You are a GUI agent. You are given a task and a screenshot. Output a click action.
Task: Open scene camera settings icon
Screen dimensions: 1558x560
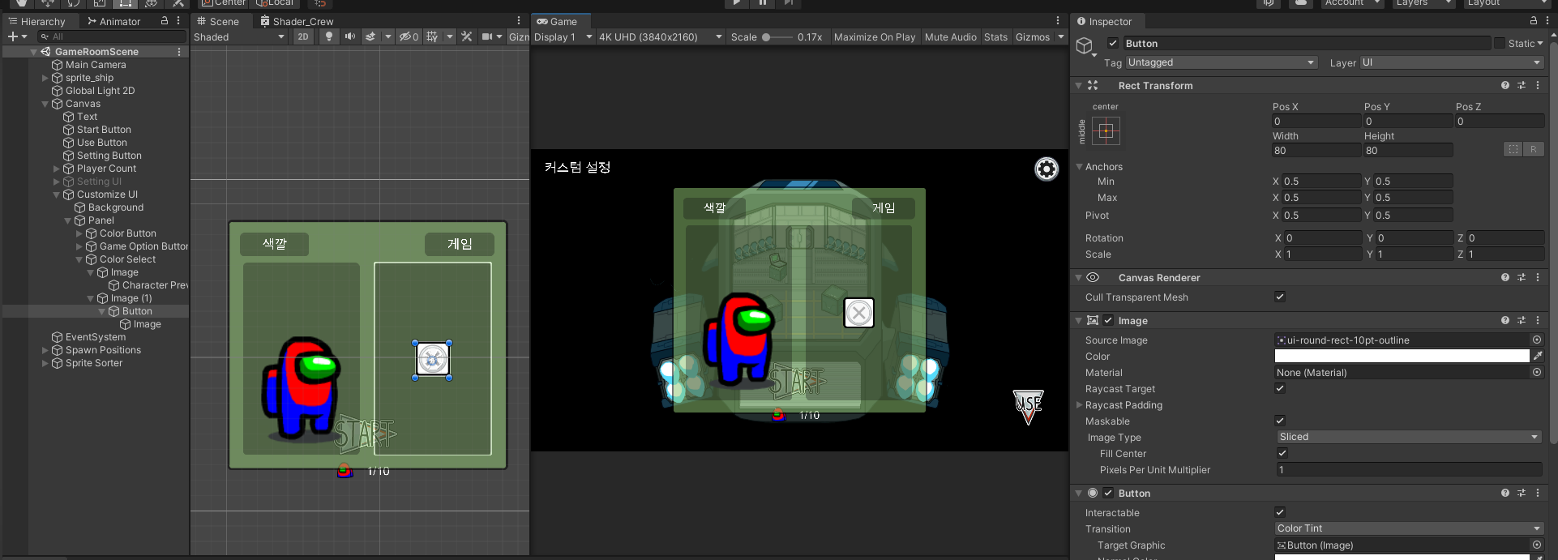[x=486, y=36]
